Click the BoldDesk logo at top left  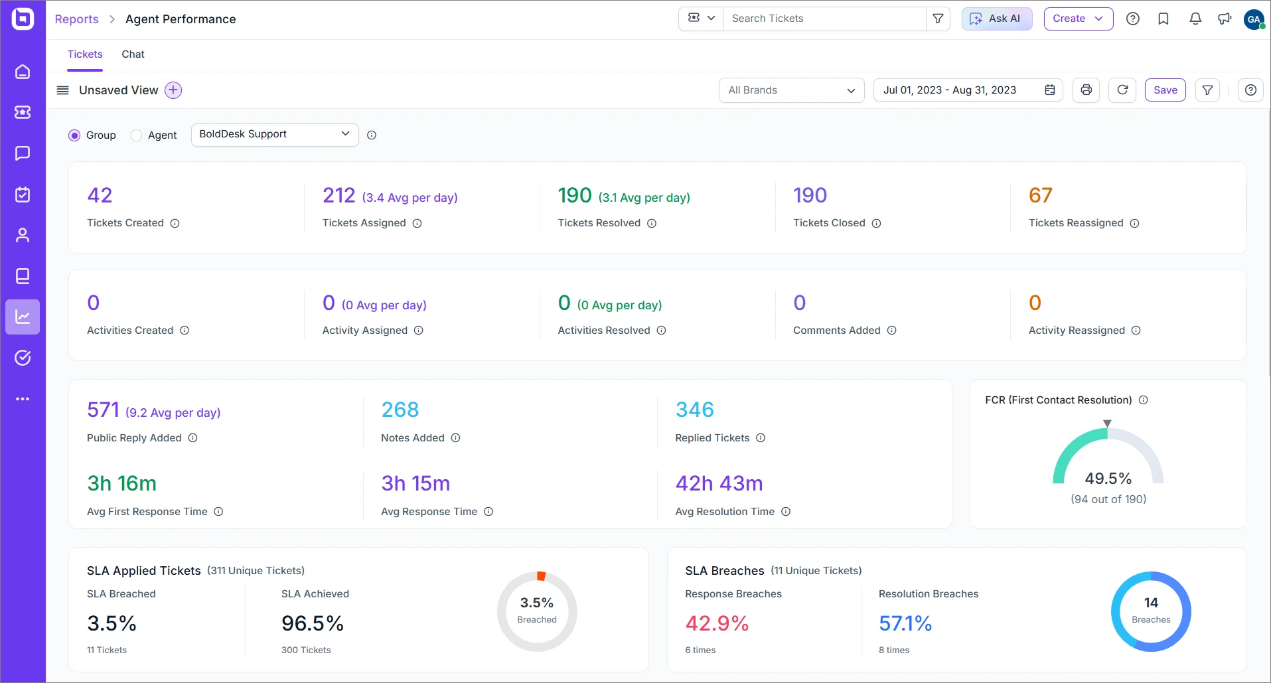23,19
